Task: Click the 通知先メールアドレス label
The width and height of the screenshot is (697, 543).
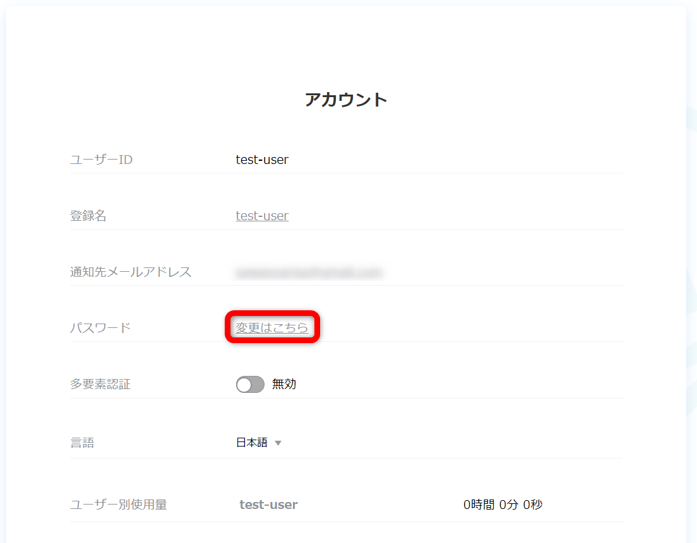Action: tap(131, 272)
